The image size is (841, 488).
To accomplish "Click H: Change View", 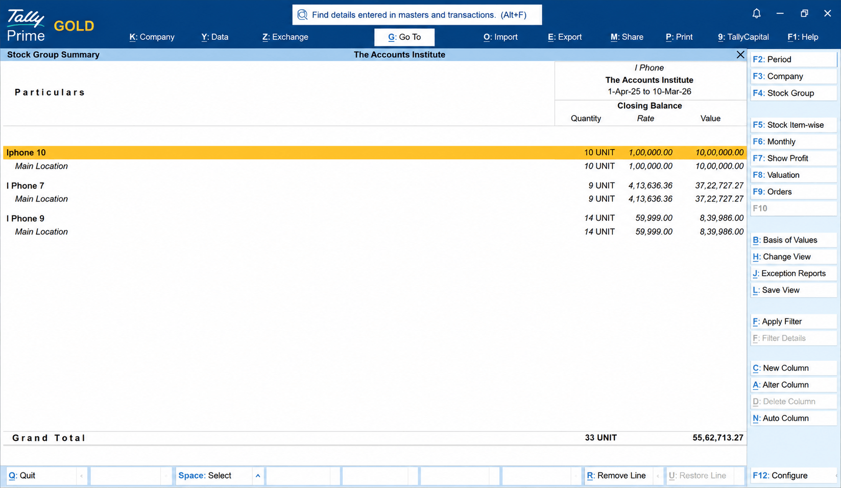I will click(794, 257).
